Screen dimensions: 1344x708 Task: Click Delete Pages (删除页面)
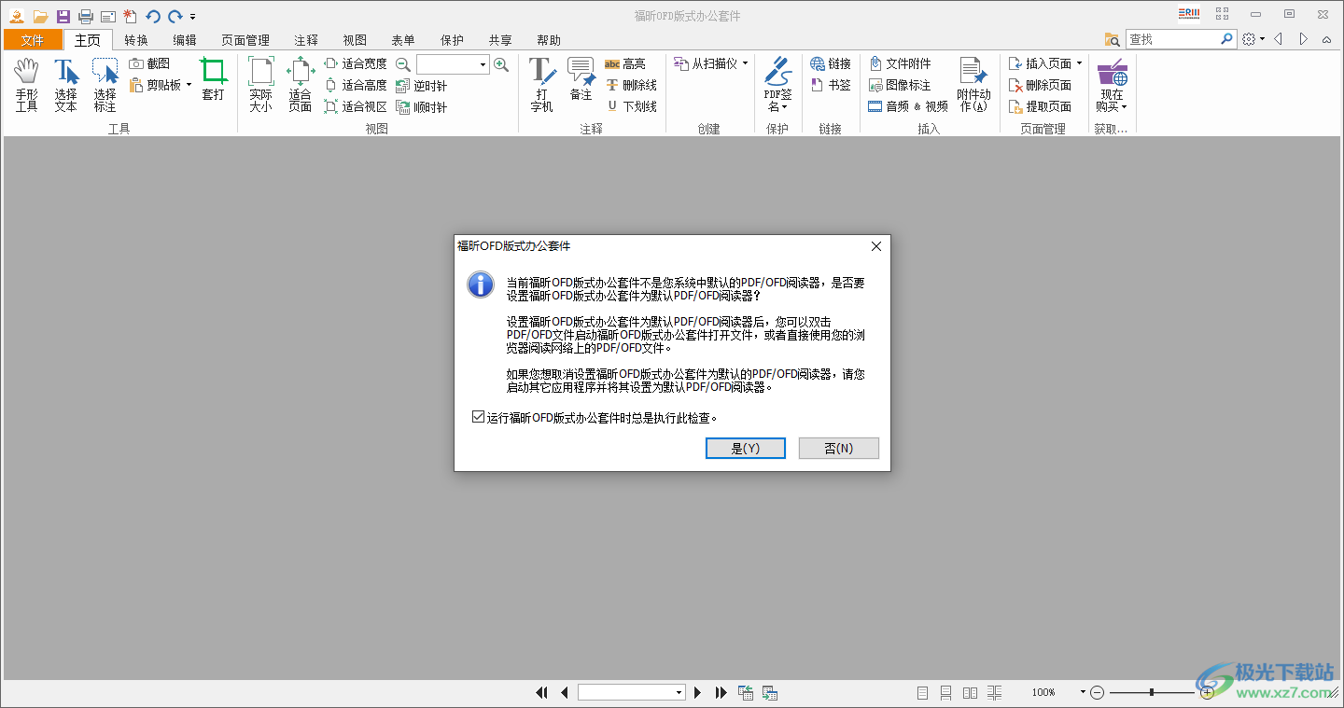(1041, 85)
